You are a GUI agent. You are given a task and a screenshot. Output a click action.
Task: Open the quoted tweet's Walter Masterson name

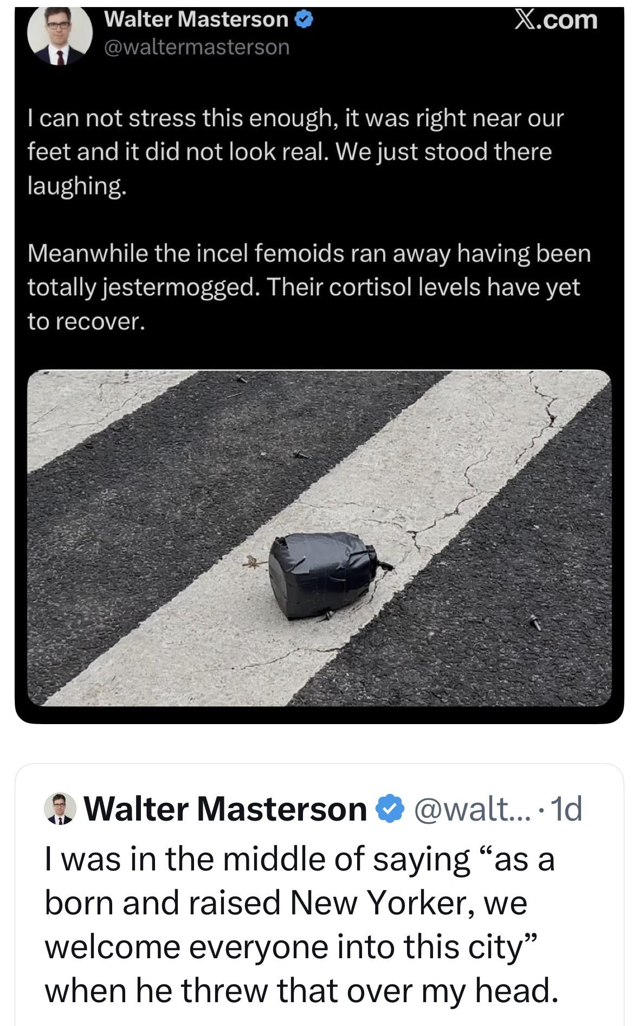(225, 809)
